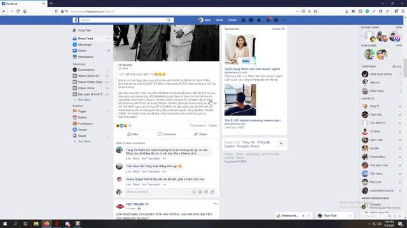
Task: Go to Hung profile in top bar
Action: 205,20
